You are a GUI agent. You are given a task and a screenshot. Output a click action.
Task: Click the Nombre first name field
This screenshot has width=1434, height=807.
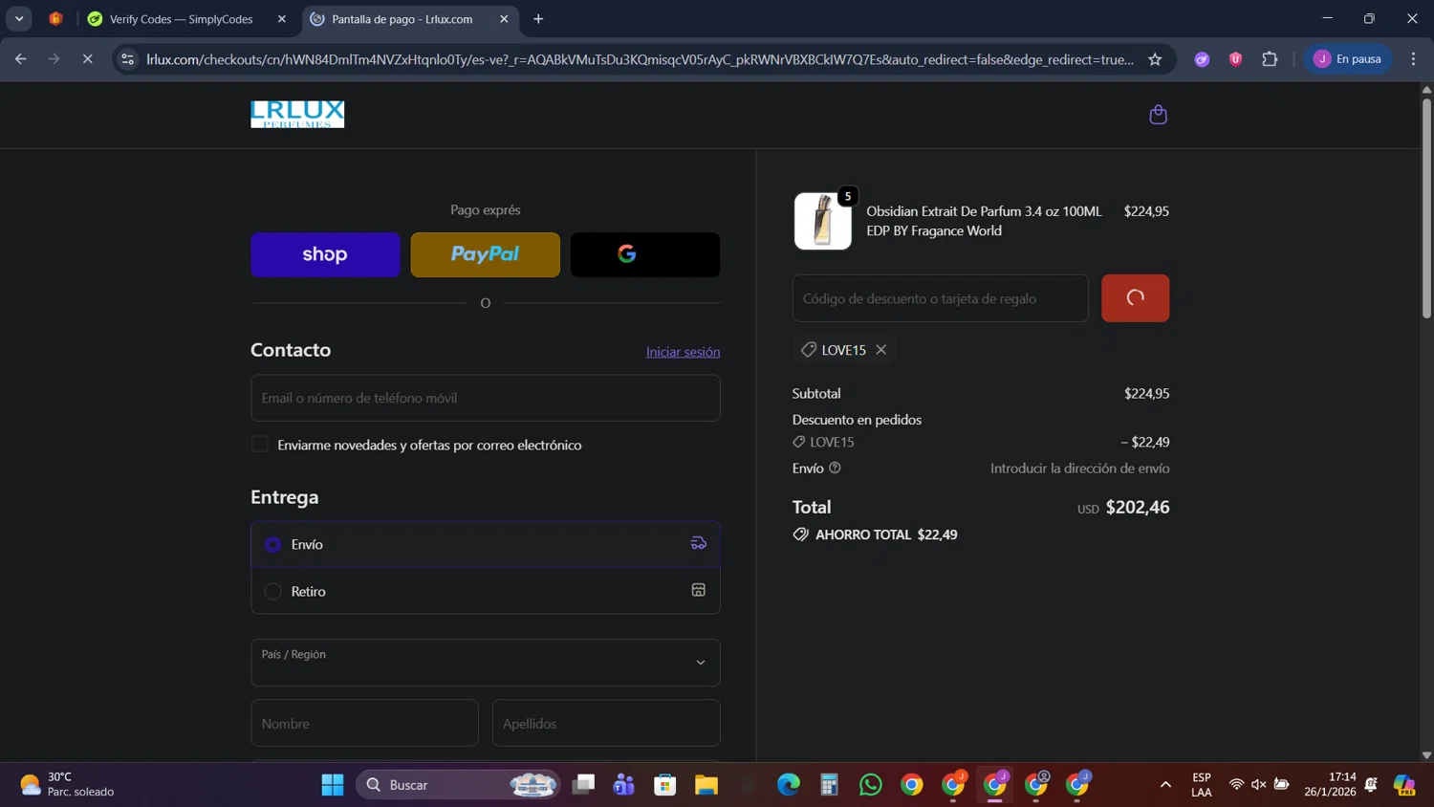[x=364, y=723]
